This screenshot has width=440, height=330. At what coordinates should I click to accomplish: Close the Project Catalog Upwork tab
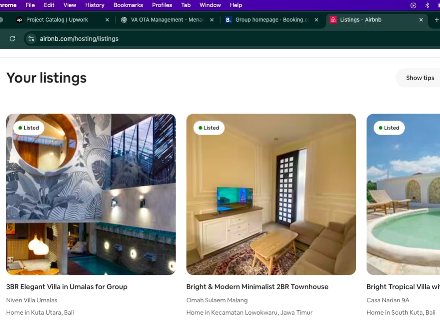pyautogui.click(x=107, y=20)
